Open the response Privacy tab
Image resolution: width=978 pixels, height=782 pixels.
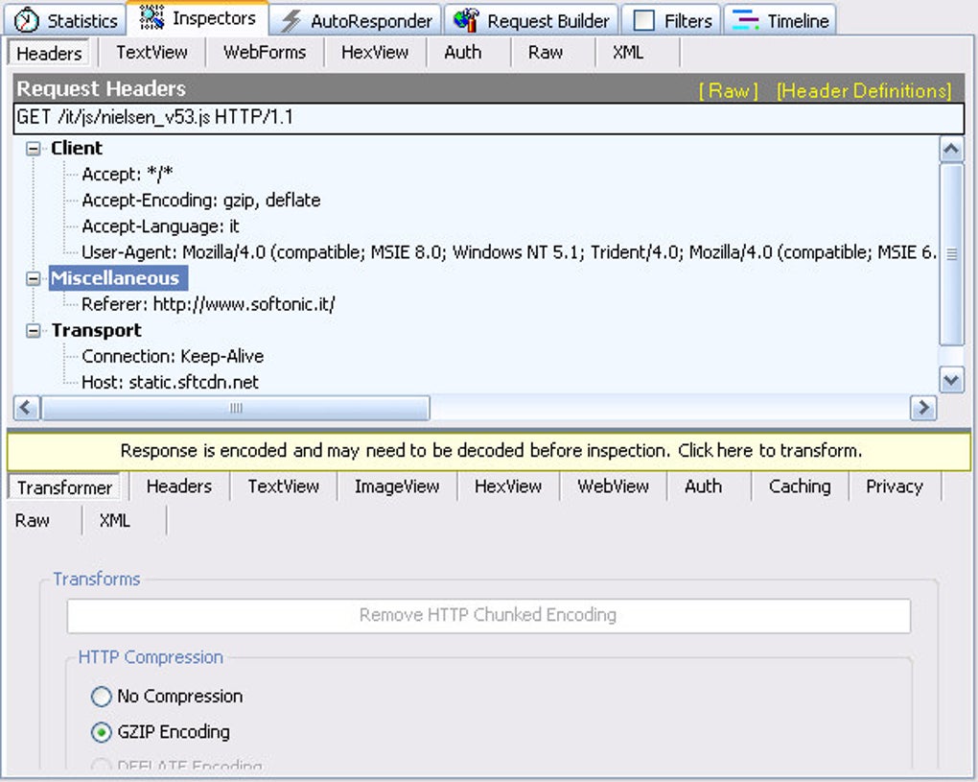895,486
